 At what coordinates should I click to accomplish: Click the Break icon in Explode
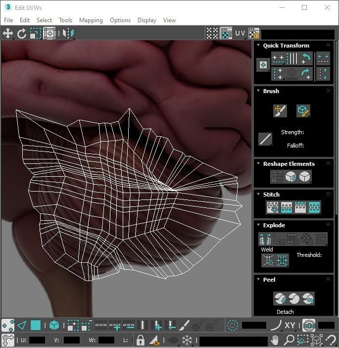click(265, 239)
